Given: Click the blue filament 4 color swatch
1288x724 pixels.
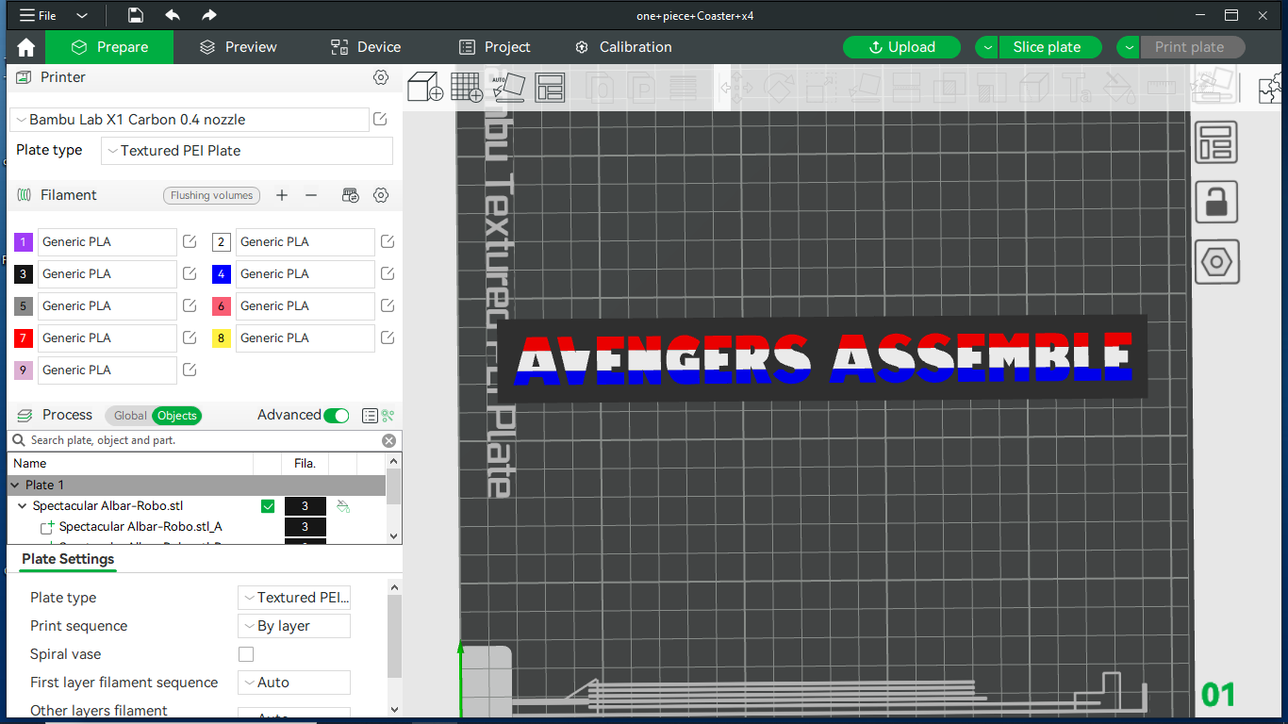Looking at the screenshot, I should click(222, 274).
